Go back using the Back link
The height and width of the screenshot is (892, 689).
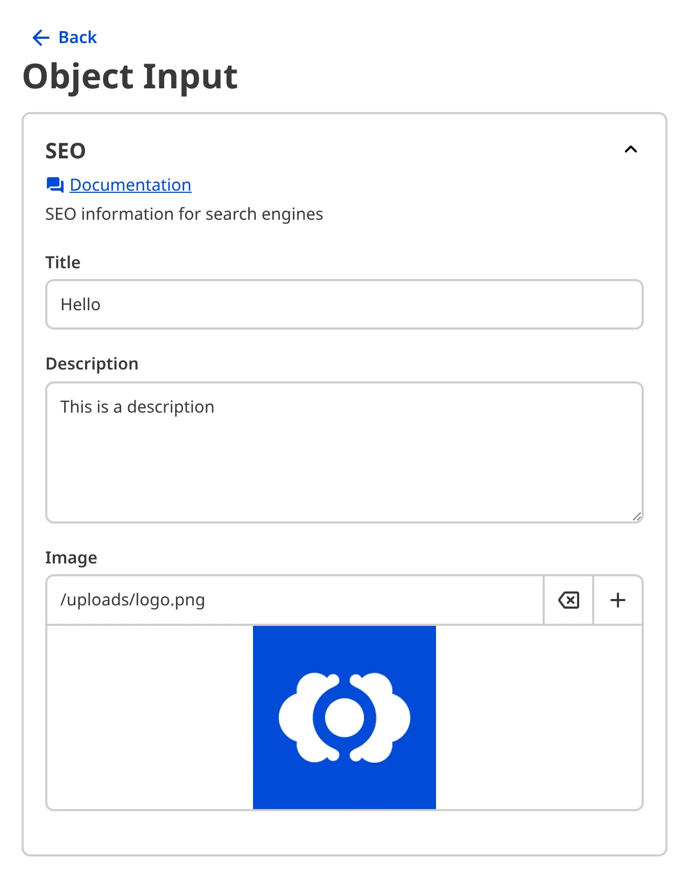65,37
